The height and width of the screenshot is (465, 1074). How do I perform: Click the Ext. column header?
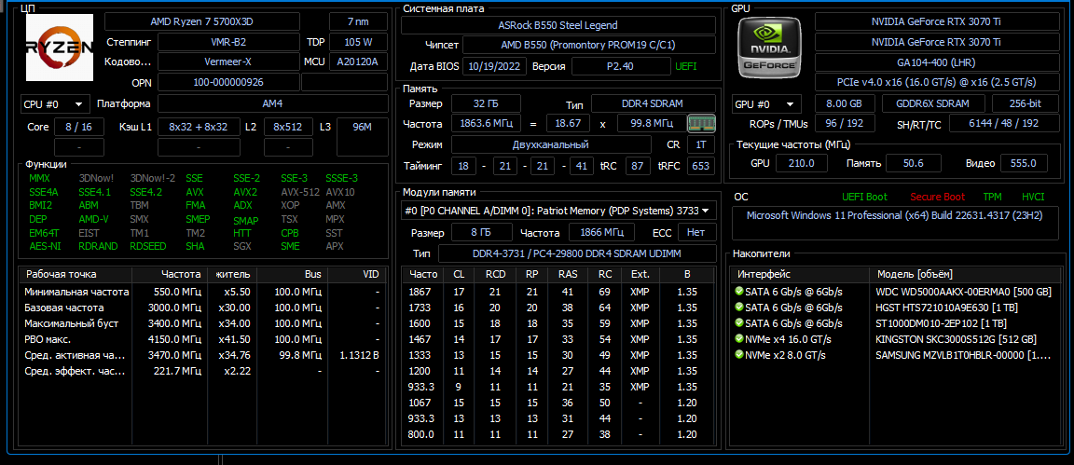point(640,275)
